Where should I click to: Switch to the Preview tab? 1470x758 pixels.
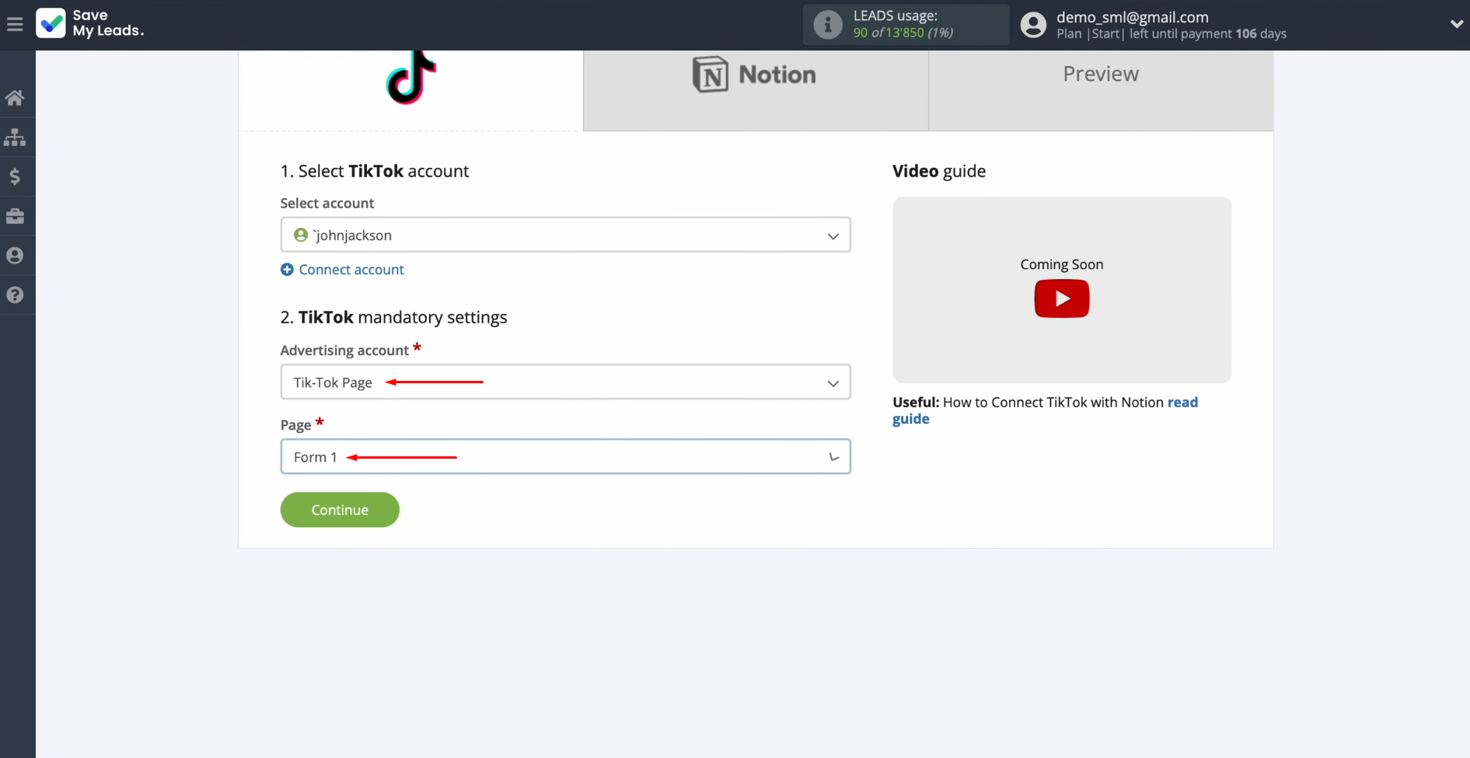coord(1101,90)
